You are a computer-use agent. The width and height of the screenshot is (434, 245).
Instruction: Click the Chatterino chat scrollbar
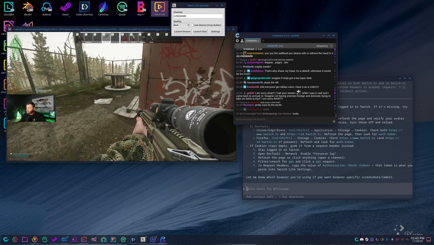(335, 83)
